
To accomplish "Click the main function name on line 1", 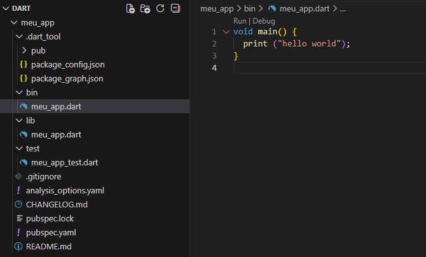I will (x=267, y=32).
